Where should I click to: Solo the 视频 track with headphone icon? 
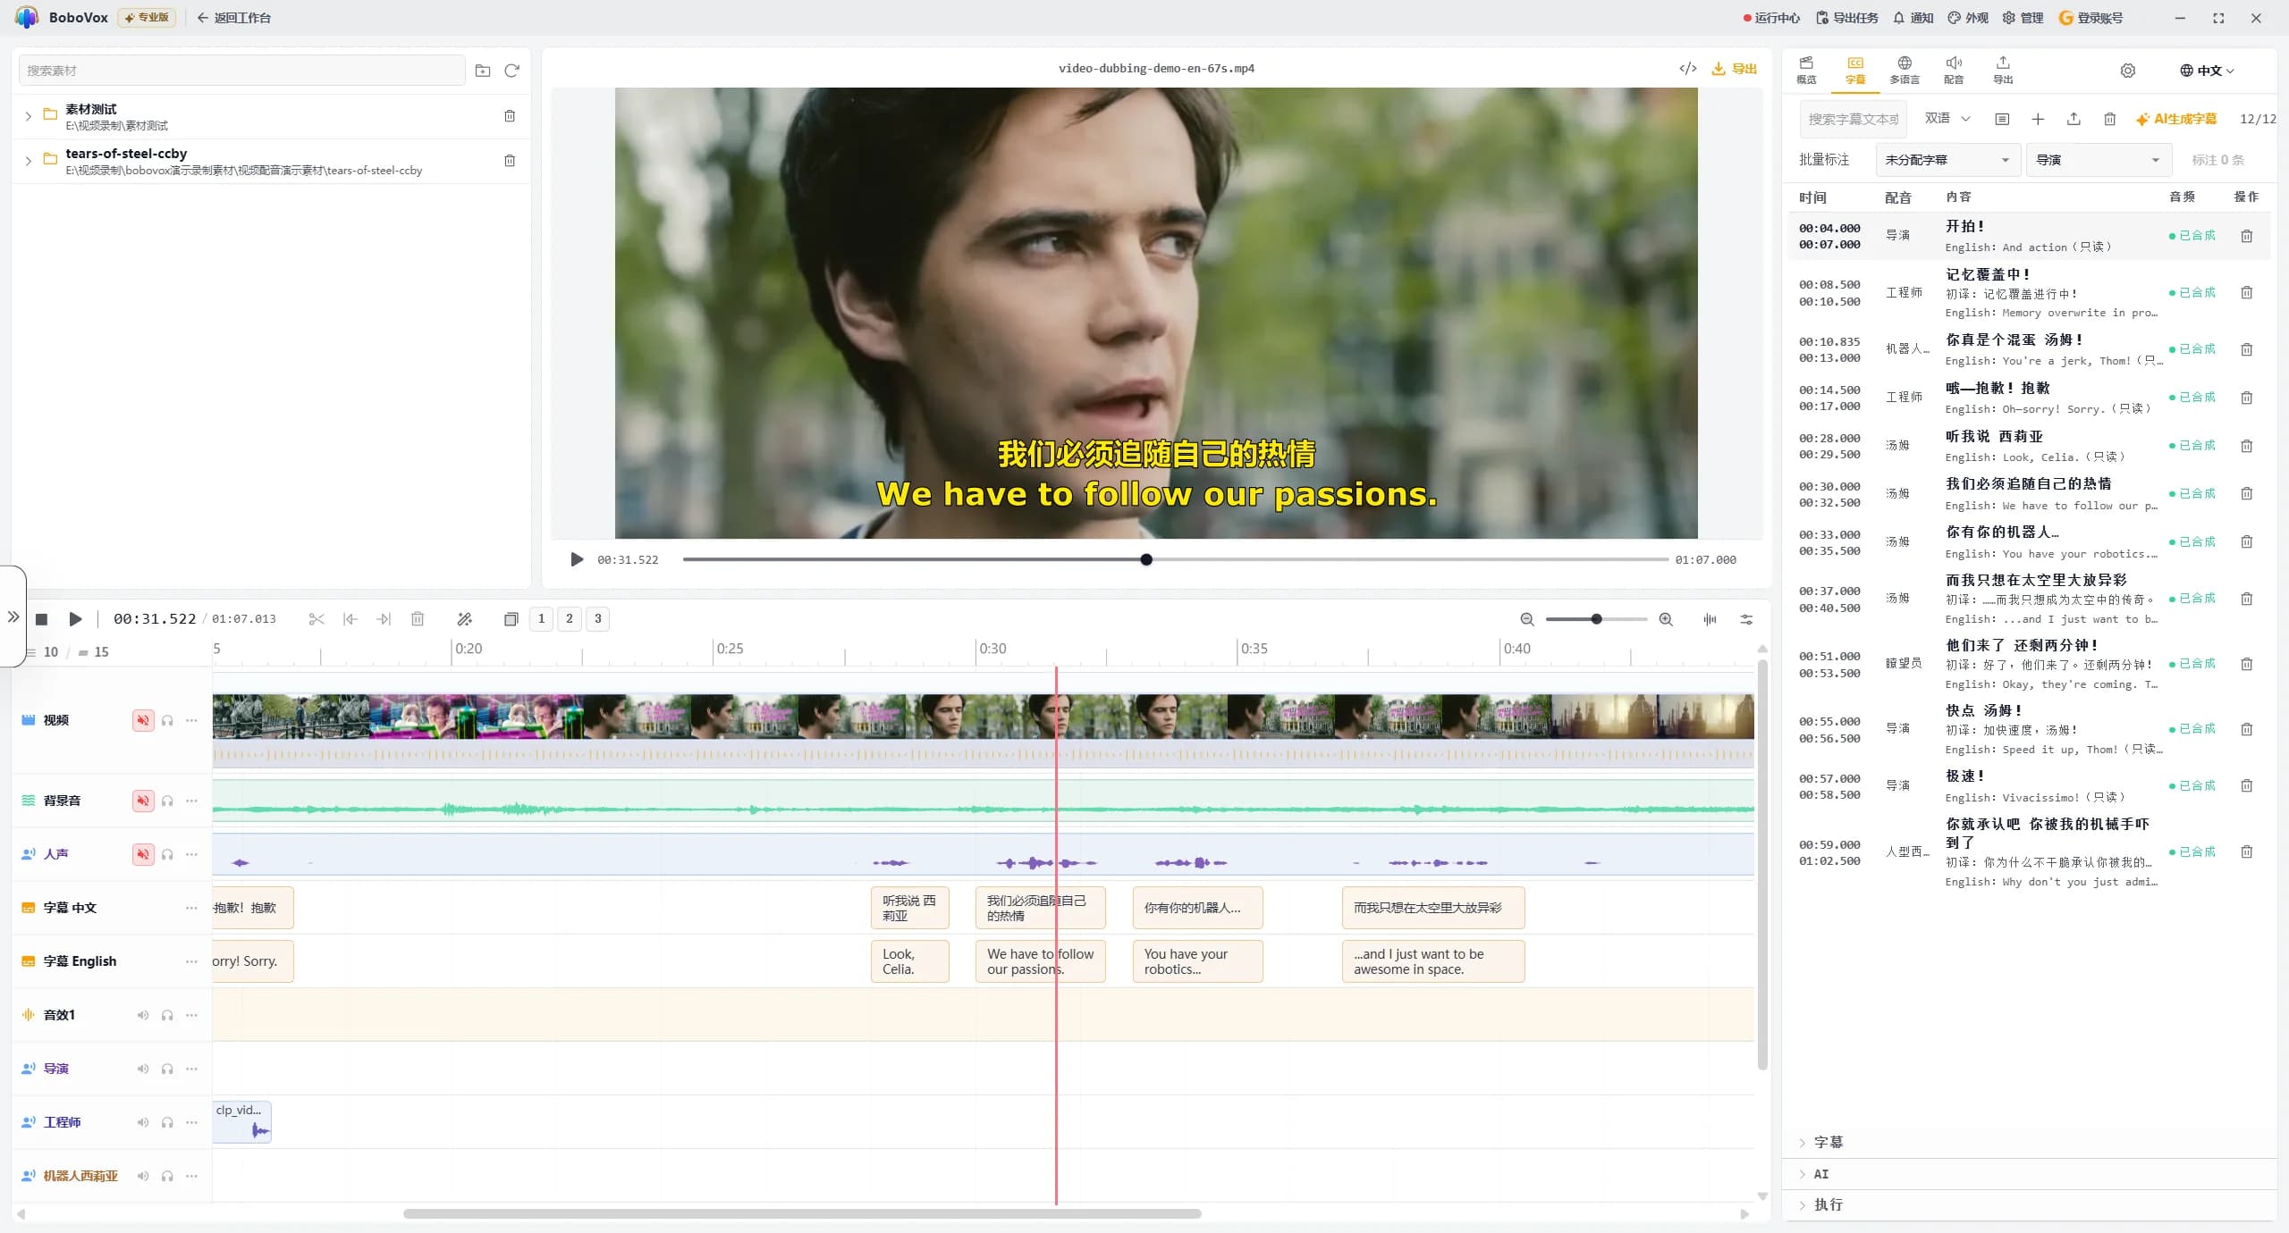167,720
